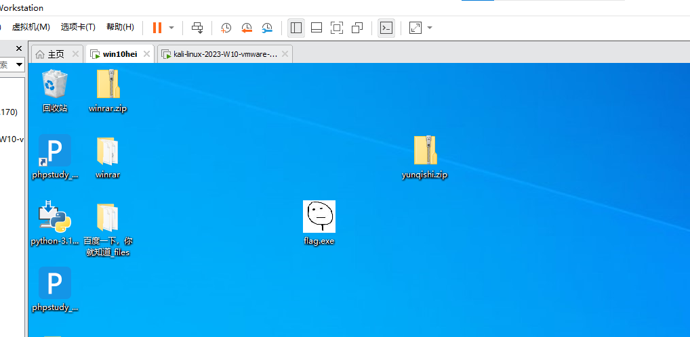Screen dimensions: 690x337
Task: Toggle the thumbnail bar view
Action: pos(317,28)
